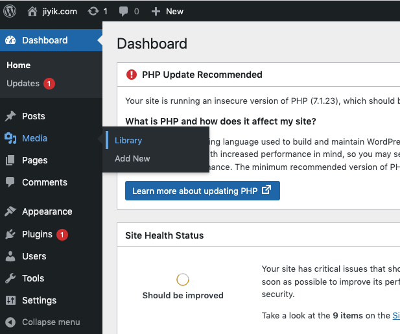The height and width of the screenshot is (334, 400).
Task: Open the New content menu
Action: [174, 12]
